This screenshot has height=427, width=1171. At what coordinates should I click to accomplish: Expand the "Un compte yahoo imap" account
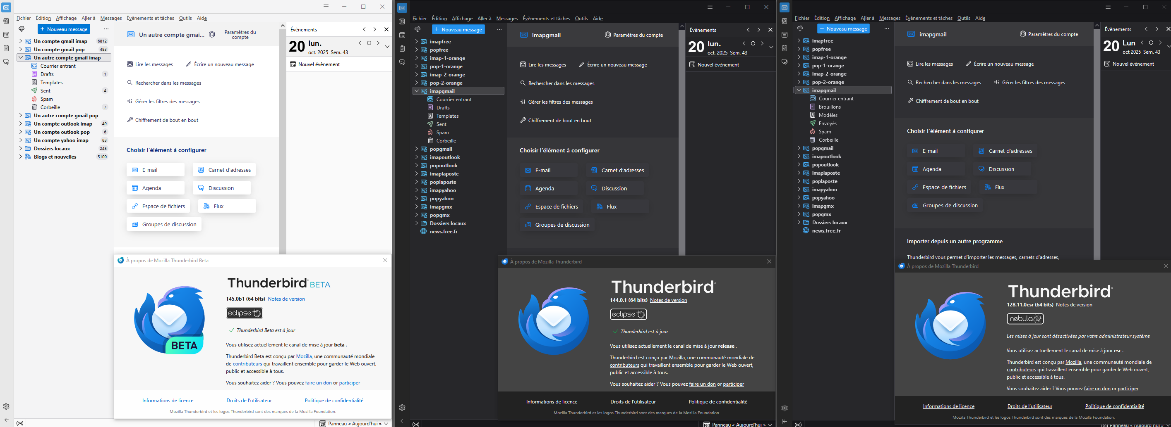click(20, 140)
